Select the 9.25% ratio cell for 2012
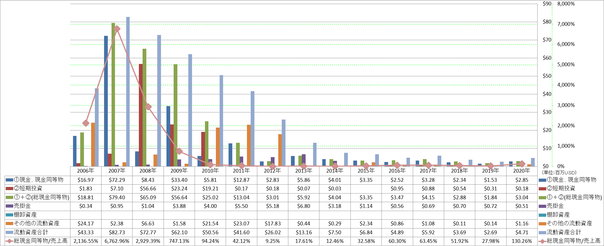The image size is (604, 246). [x=273, y=241]
